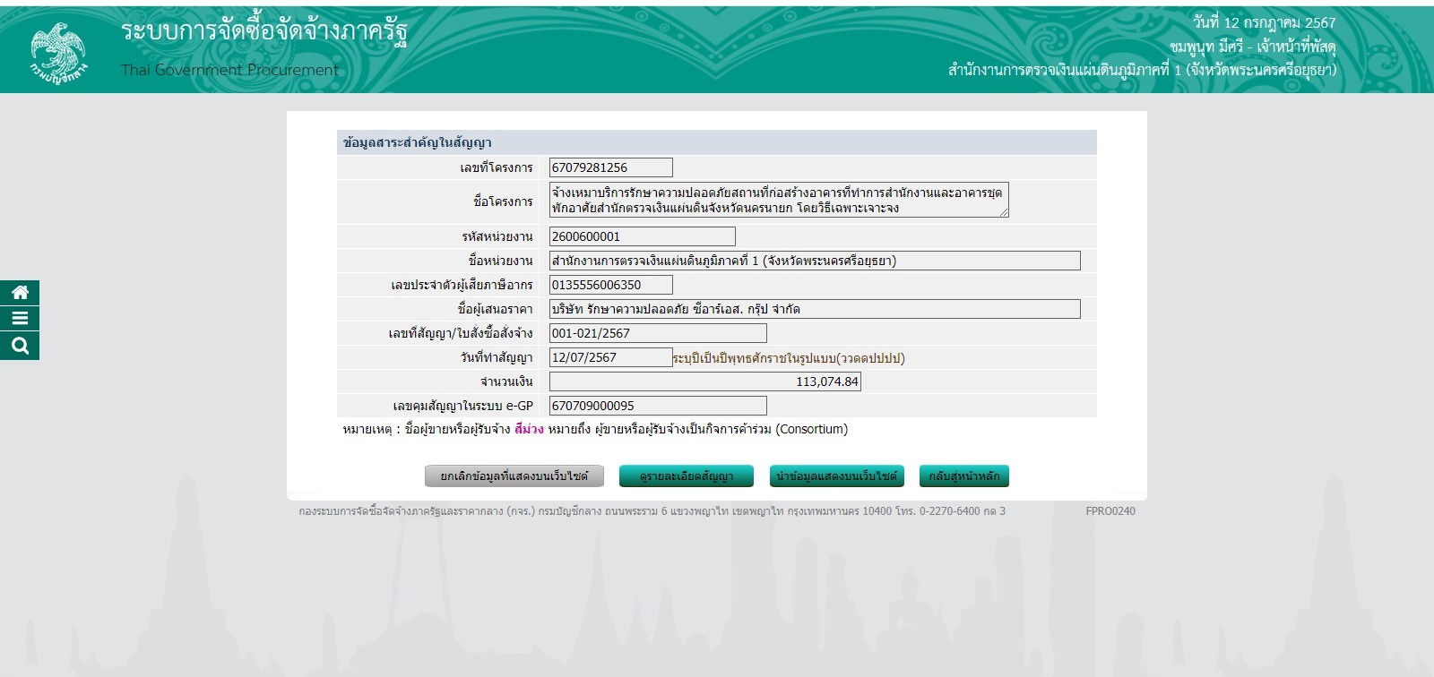
Task: Click the ยกเลิกข้อมูลที่แสดงบนเว็บไซต์ button
Action: [x=514, y=476]
